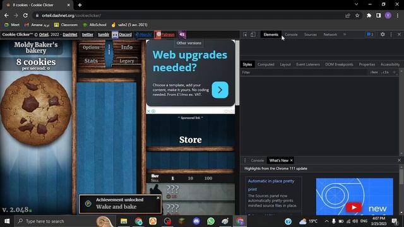Click the Styles Filter input field
The image size is (404, 227).
point(304,73)
